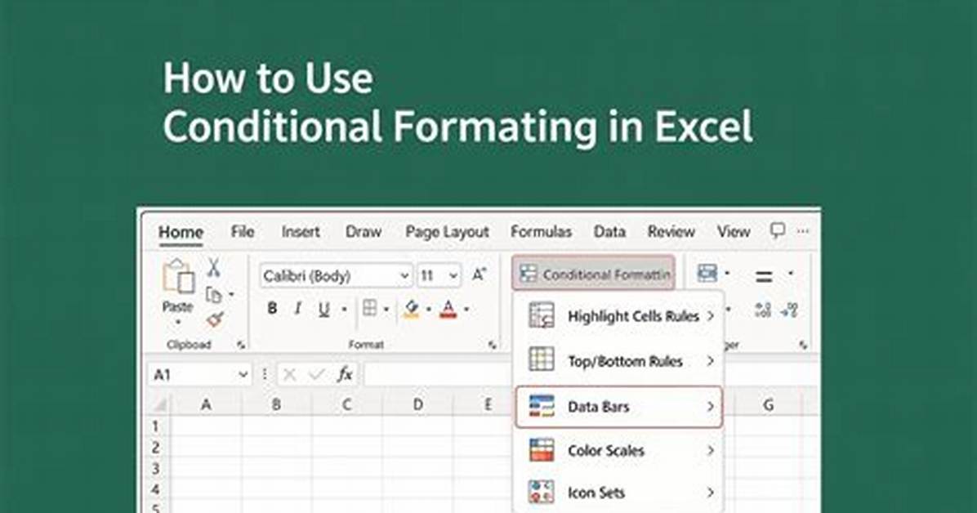This screenshot has height=513, width=977.
Task: Apply the Fill Color bucket
Action: pos(412,309)
